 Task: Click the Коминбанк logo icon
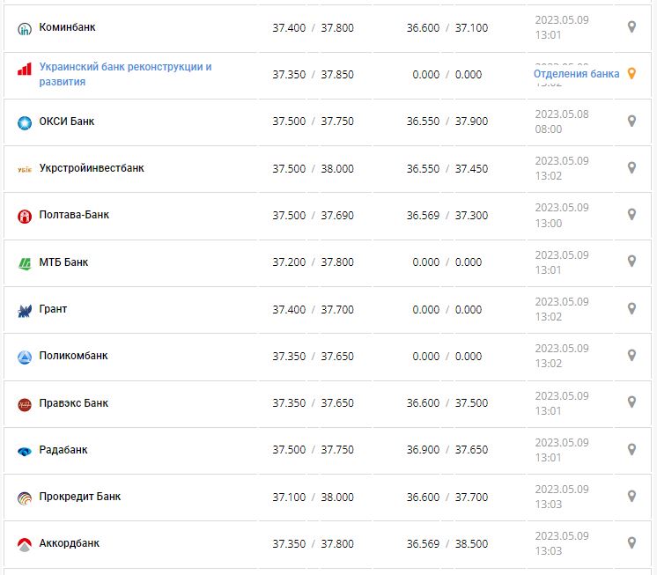pyautogui.click(x=25, y=28)
